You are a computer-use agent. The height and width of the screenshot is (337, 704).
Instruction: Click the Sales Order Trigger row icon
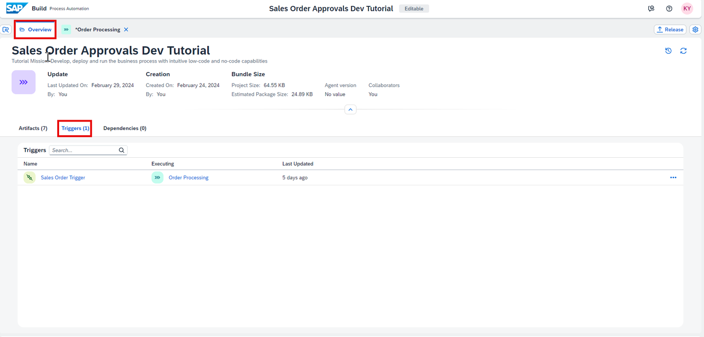point(29,178)
